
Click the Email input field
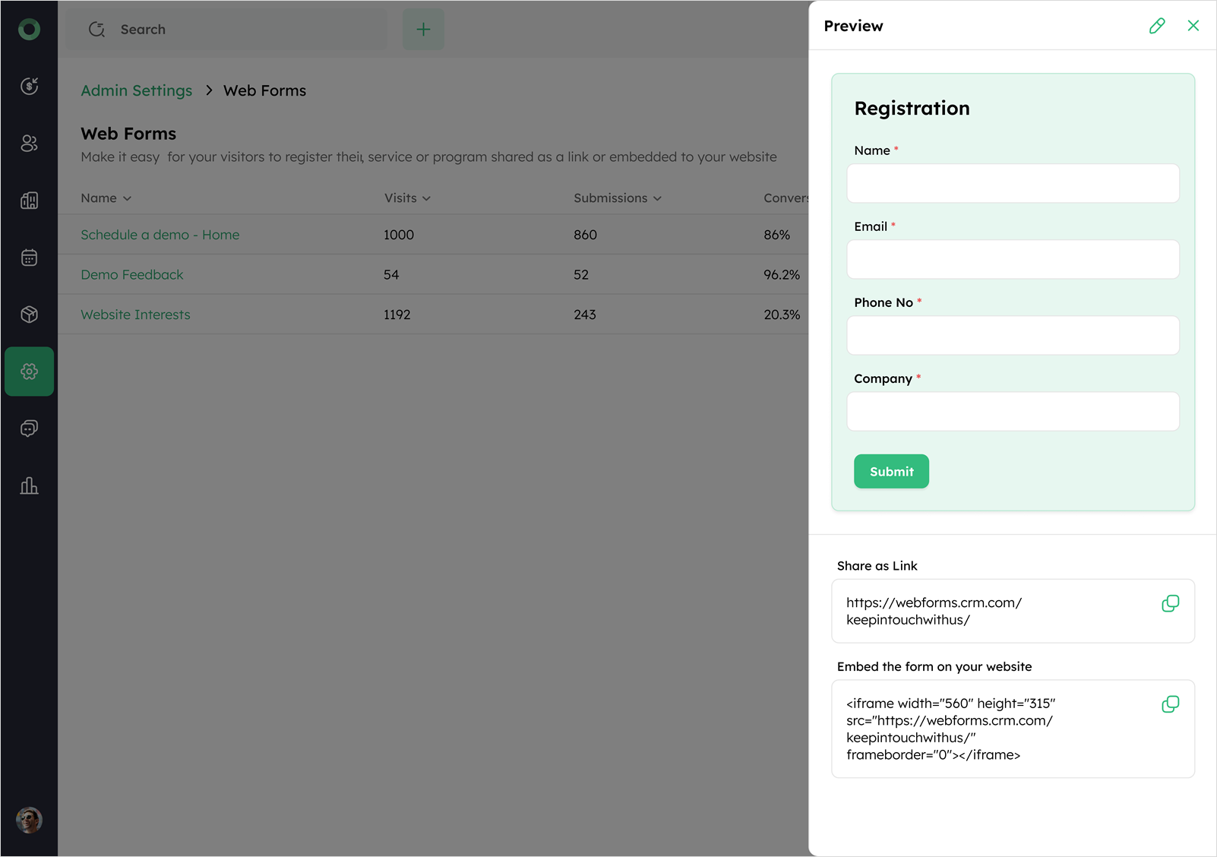(1013, 259)
